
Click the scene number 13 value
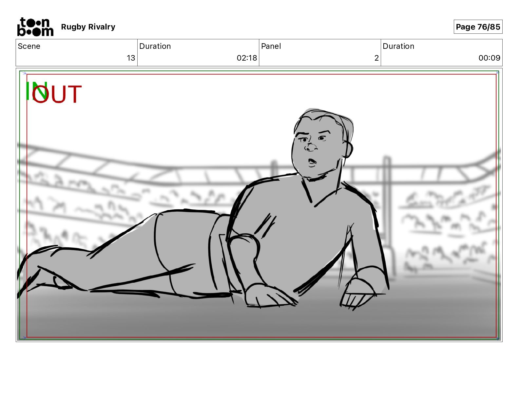pyautogui.click(x=131, y=58)
